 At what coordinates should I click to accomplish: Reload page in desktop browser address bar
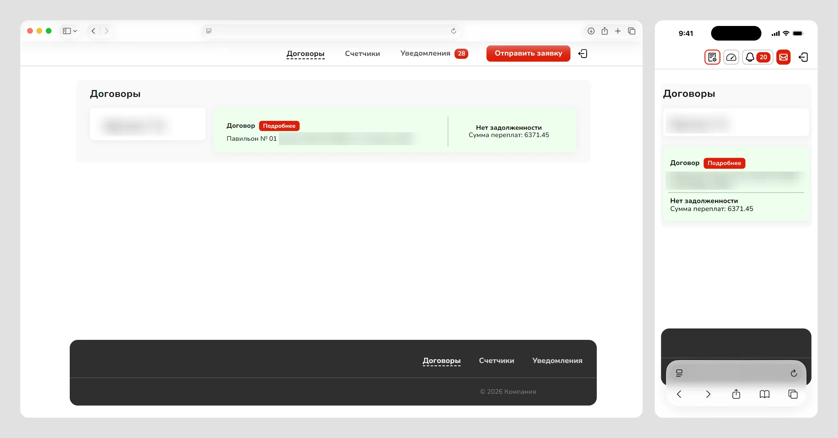[453, 31]
